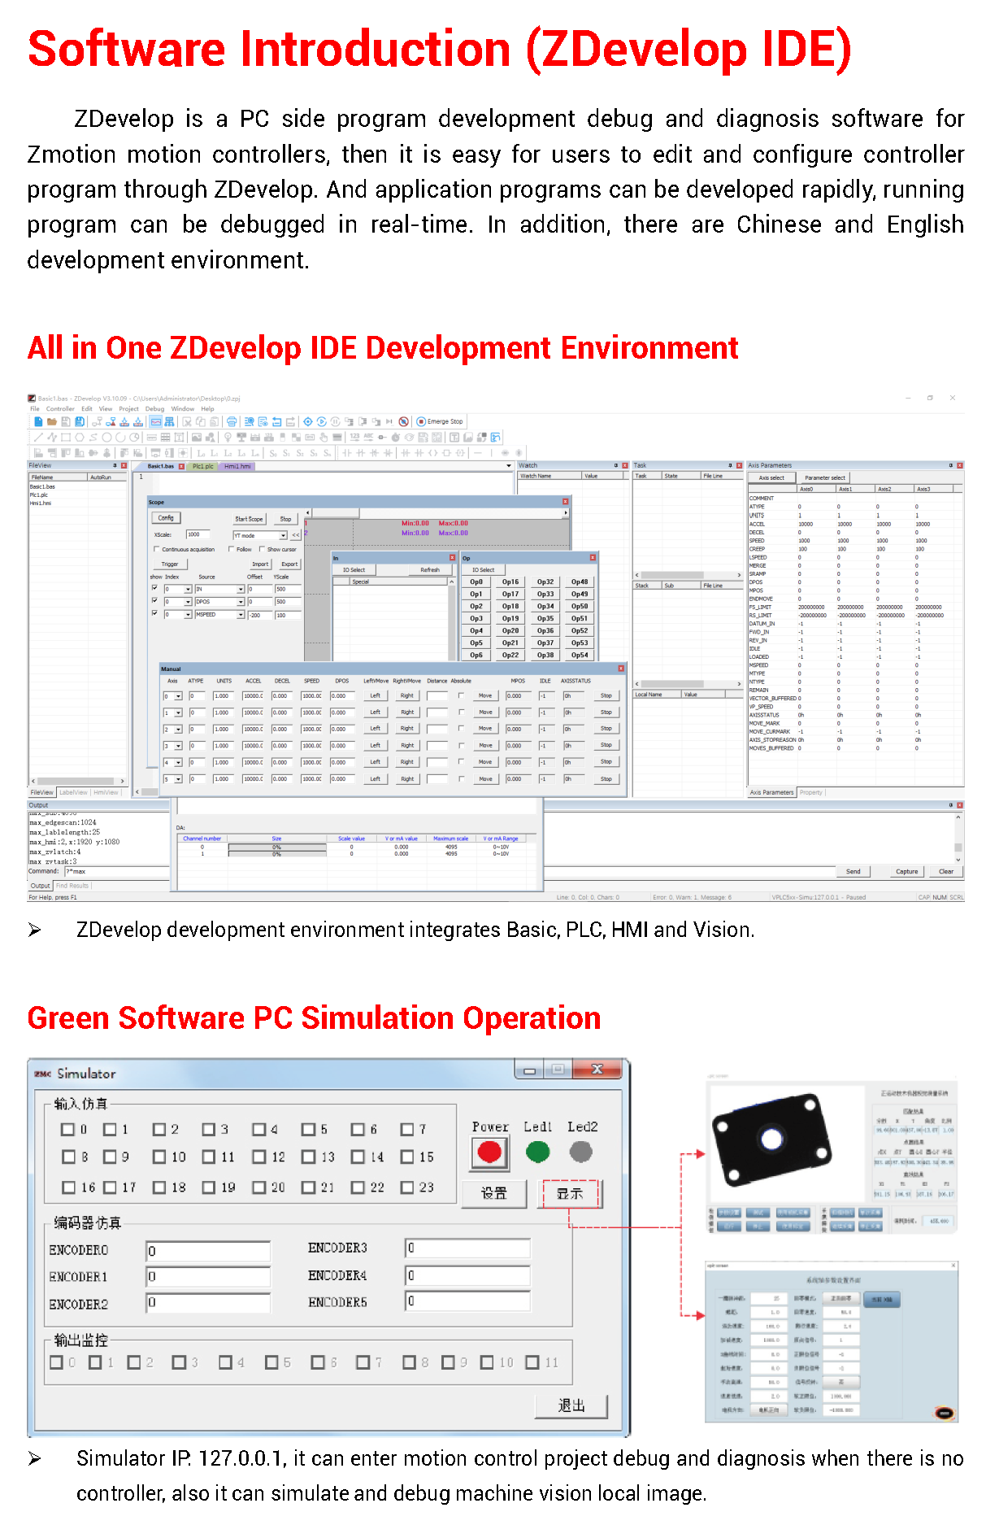Tick Absolute checkbox for axis 0 row
This screenshot has width=999, height=1525.
(462, 696)
